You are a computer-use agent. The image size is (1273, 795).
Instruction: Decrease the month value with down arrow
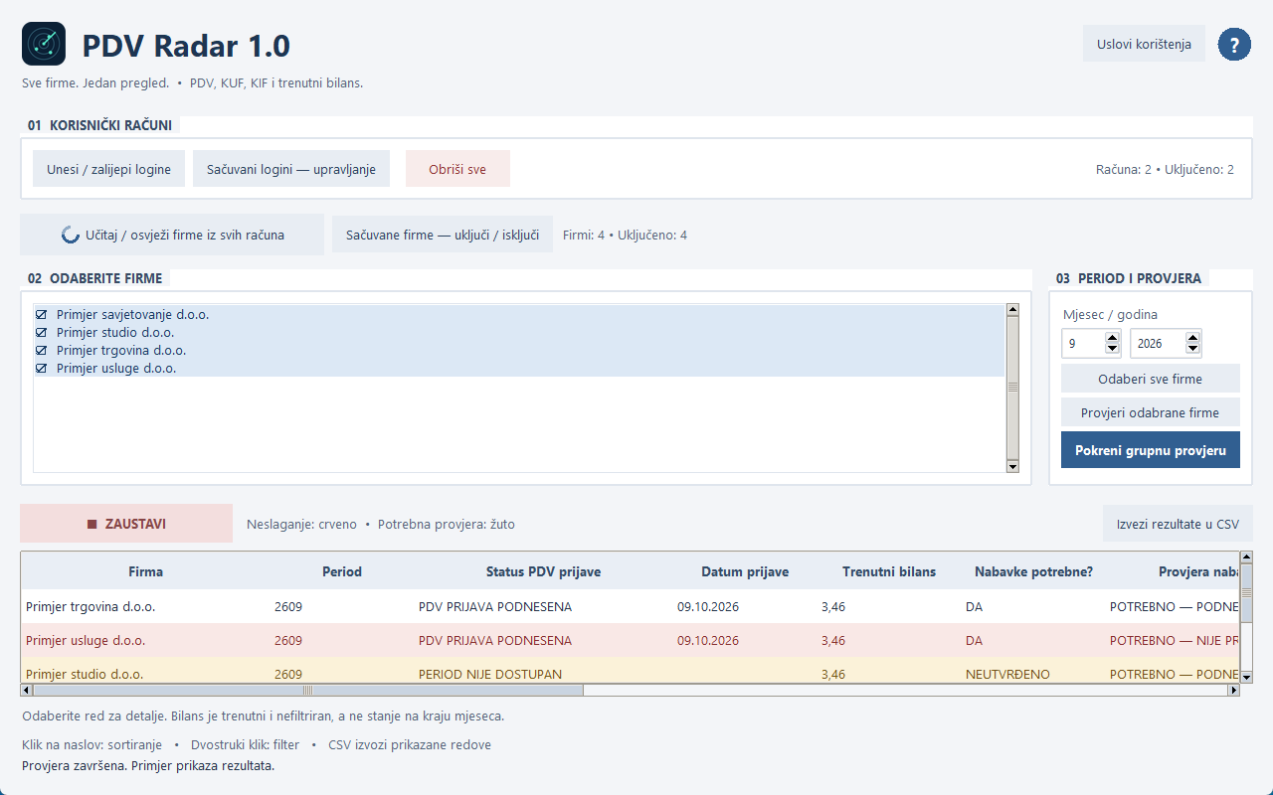(x=1113, y=349)
